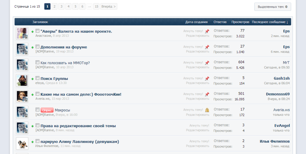Screen dimensions: 306x154
Task: Click the pin icon on Как голосовать на MMOTop row
Action: (x=207, y=63)
